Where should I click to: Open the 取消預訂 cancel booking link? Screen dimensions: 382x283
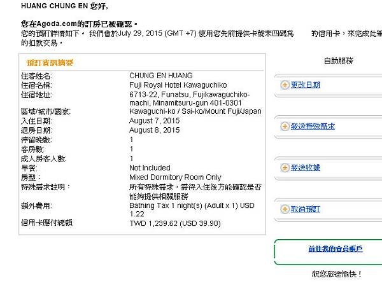[305, 209]
